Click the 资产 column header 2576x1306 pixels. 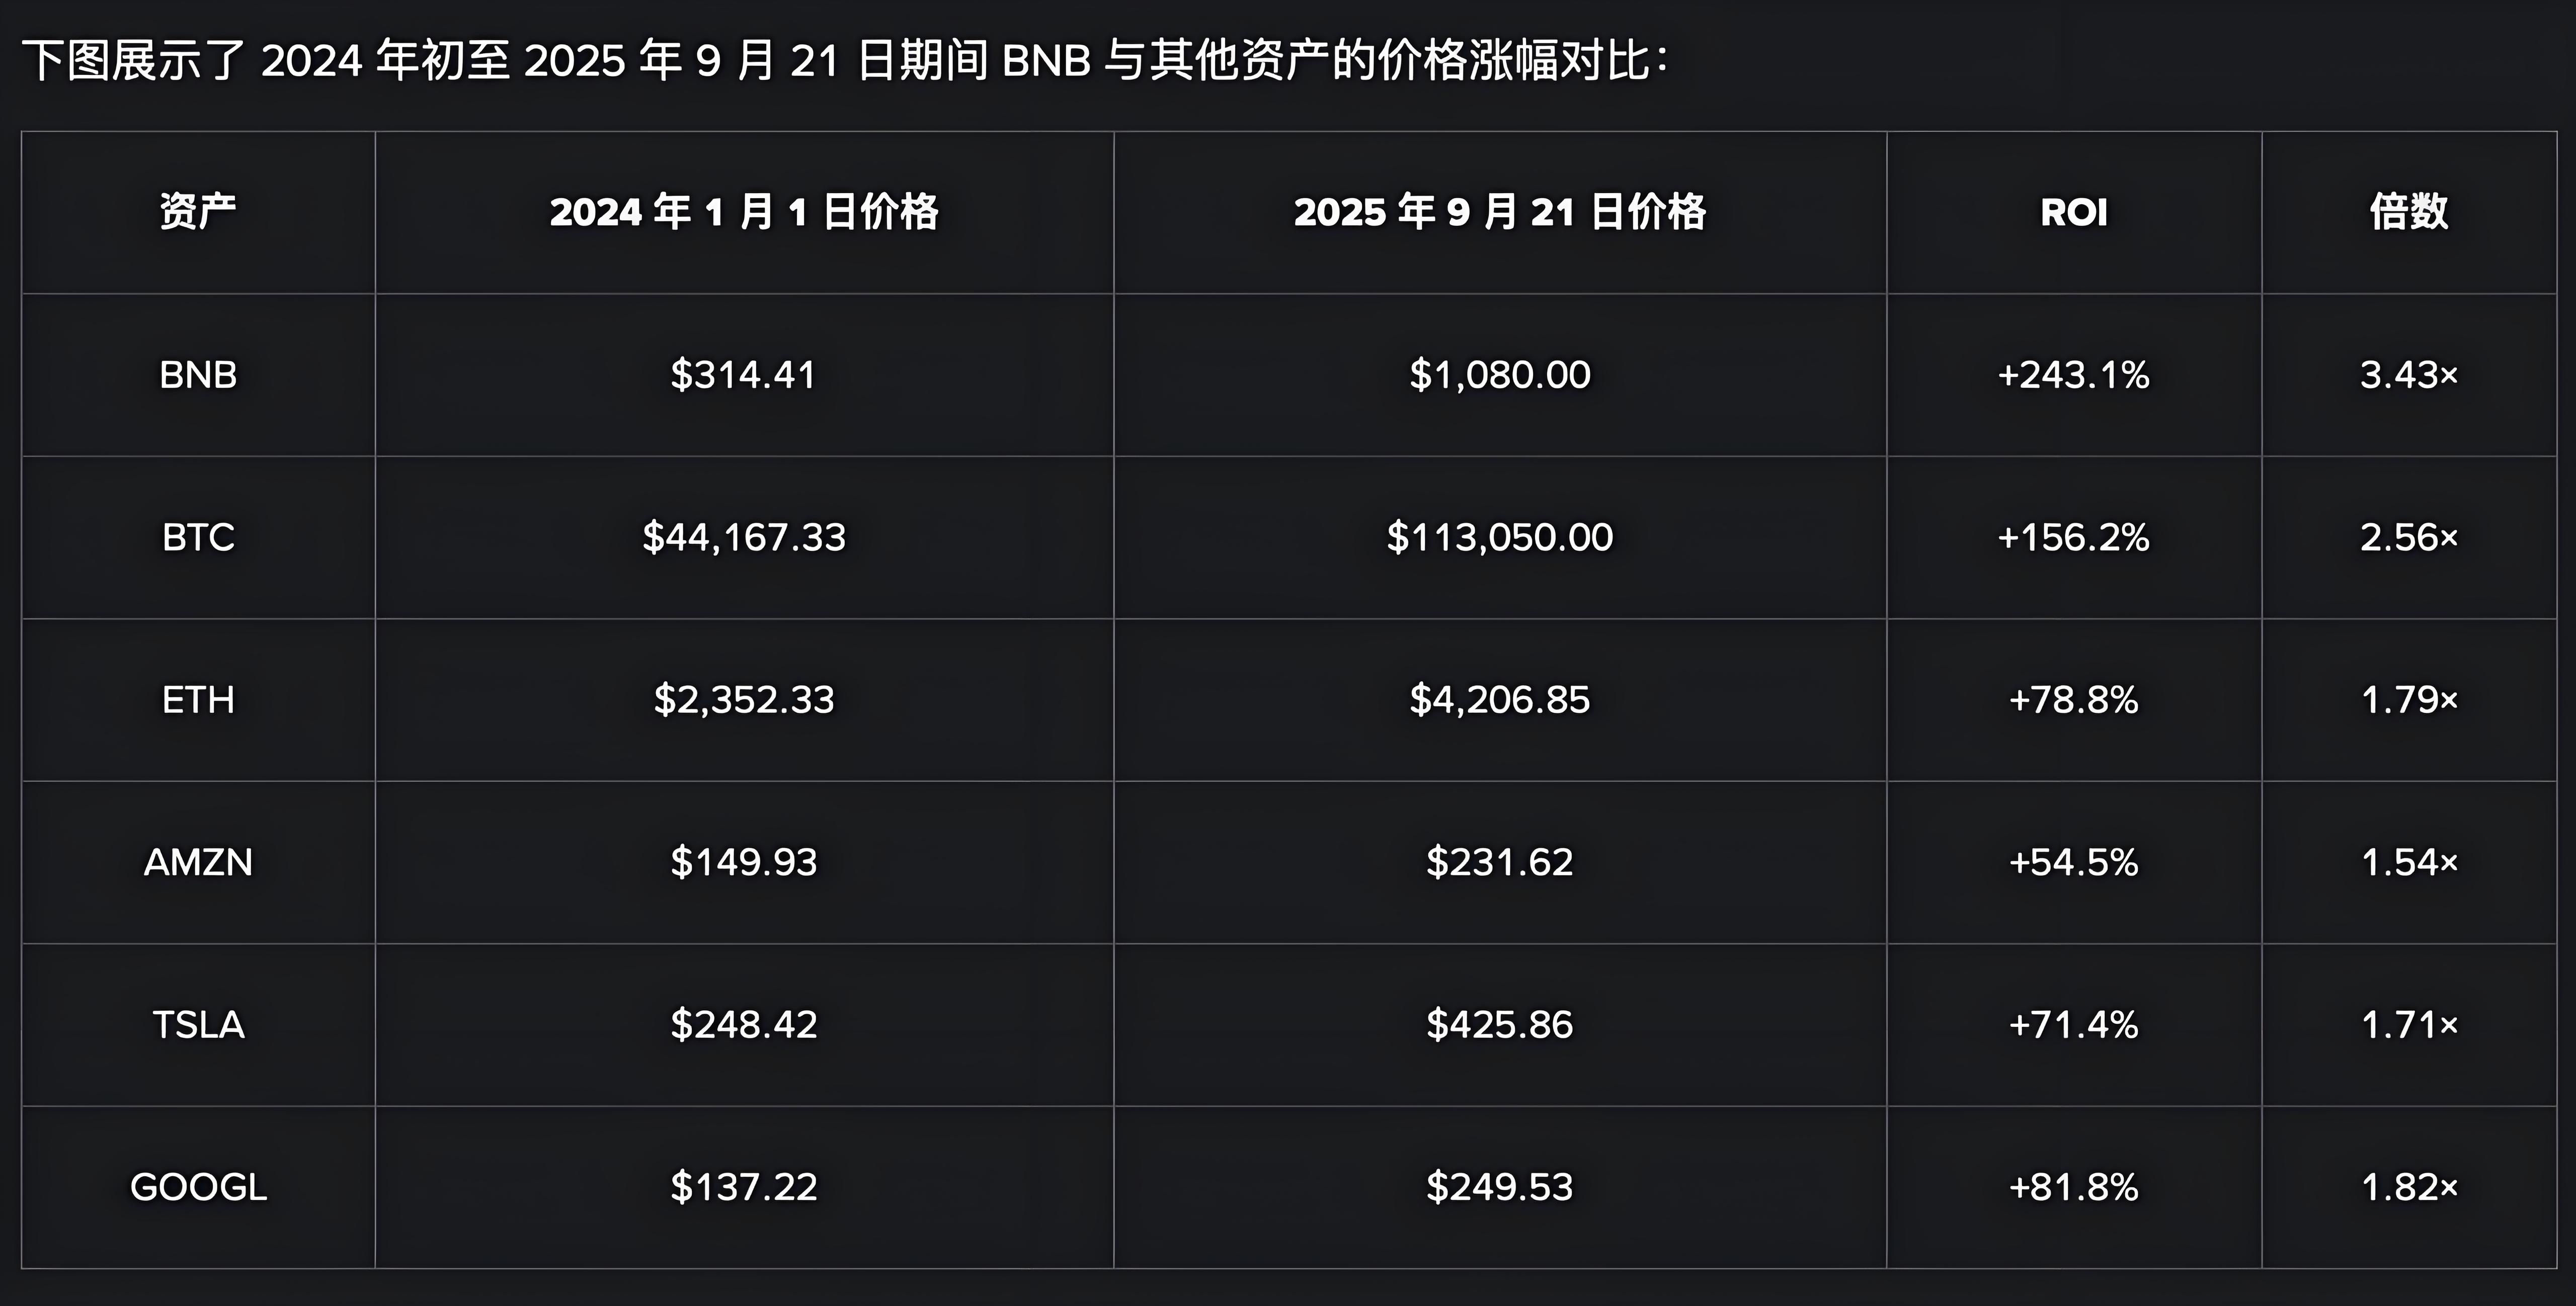click(x=198, y=212)
